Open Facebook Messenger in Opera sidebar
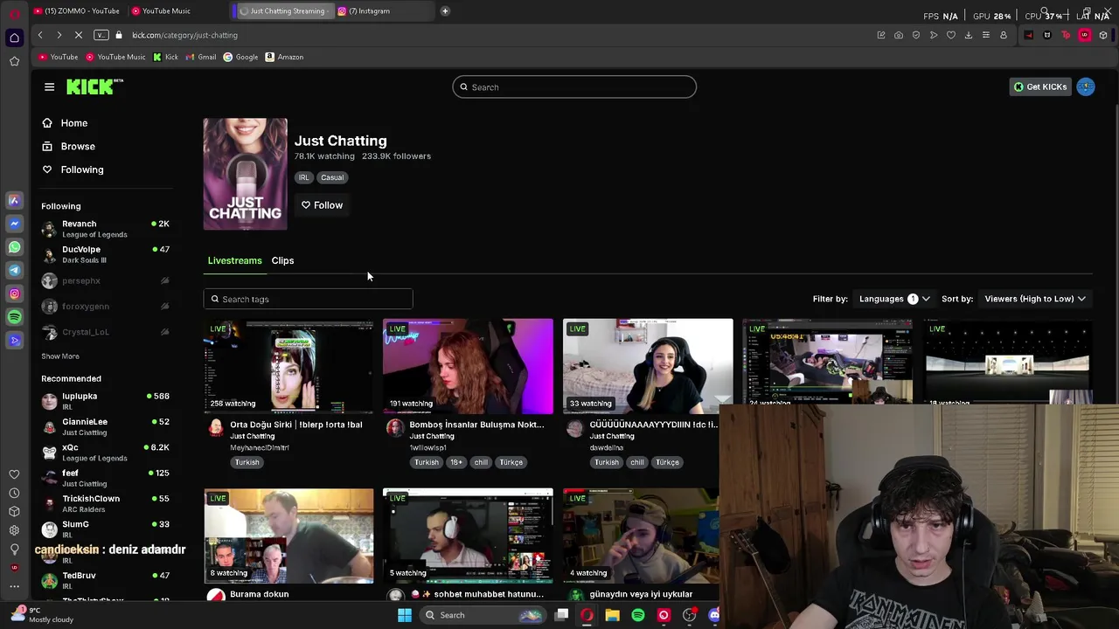The width and height of the screenshot is (1119, 629). point(14,224)
